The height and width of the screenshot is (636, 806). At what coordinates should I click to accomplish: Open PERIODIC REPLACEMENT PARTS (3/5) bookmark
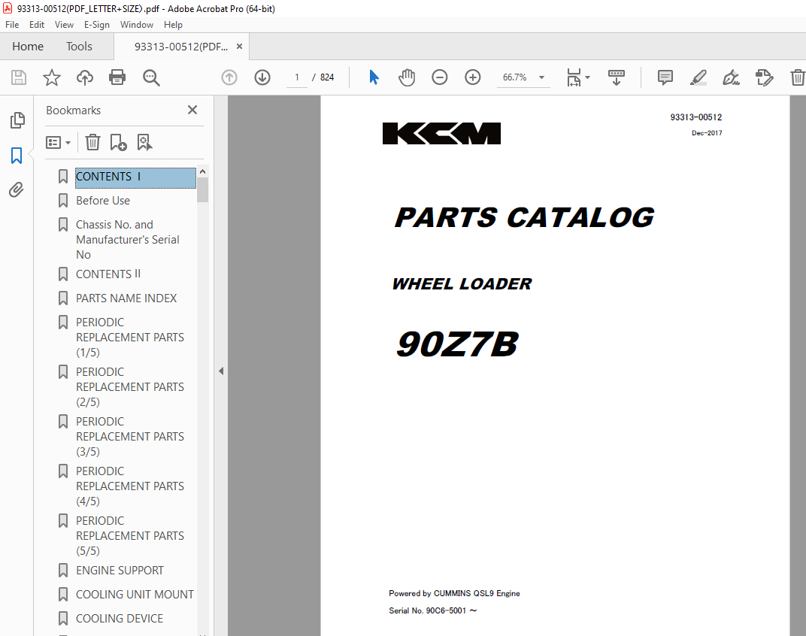129,437
